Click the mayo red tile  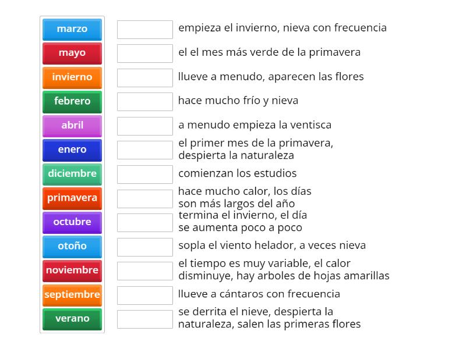(x=72, y=53)
